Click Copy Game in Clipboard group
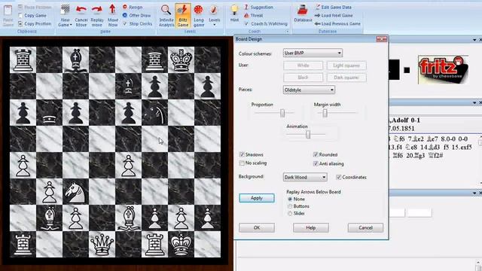The height and width of the screenshot is (271, 482). tap(32, 15)
